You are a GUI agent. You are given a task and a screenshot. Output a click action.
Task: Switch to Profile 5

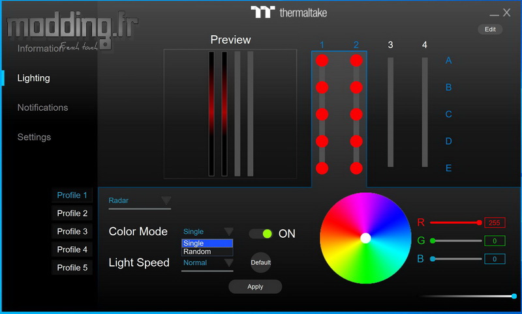click(72, 268)
